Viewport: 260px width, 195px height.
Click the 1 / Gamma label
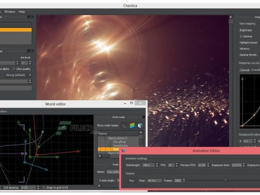[x=246, y=36]
